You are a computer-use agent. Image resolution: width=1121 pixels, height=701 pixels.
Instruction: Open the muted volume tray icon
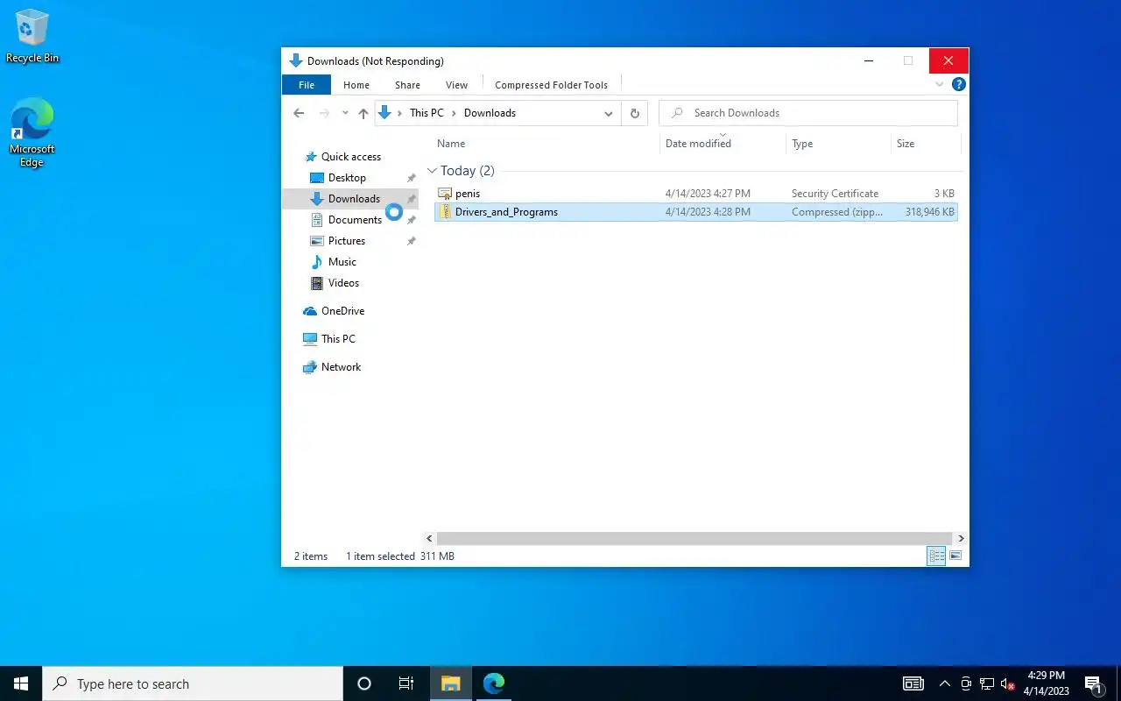point(1008,683)
